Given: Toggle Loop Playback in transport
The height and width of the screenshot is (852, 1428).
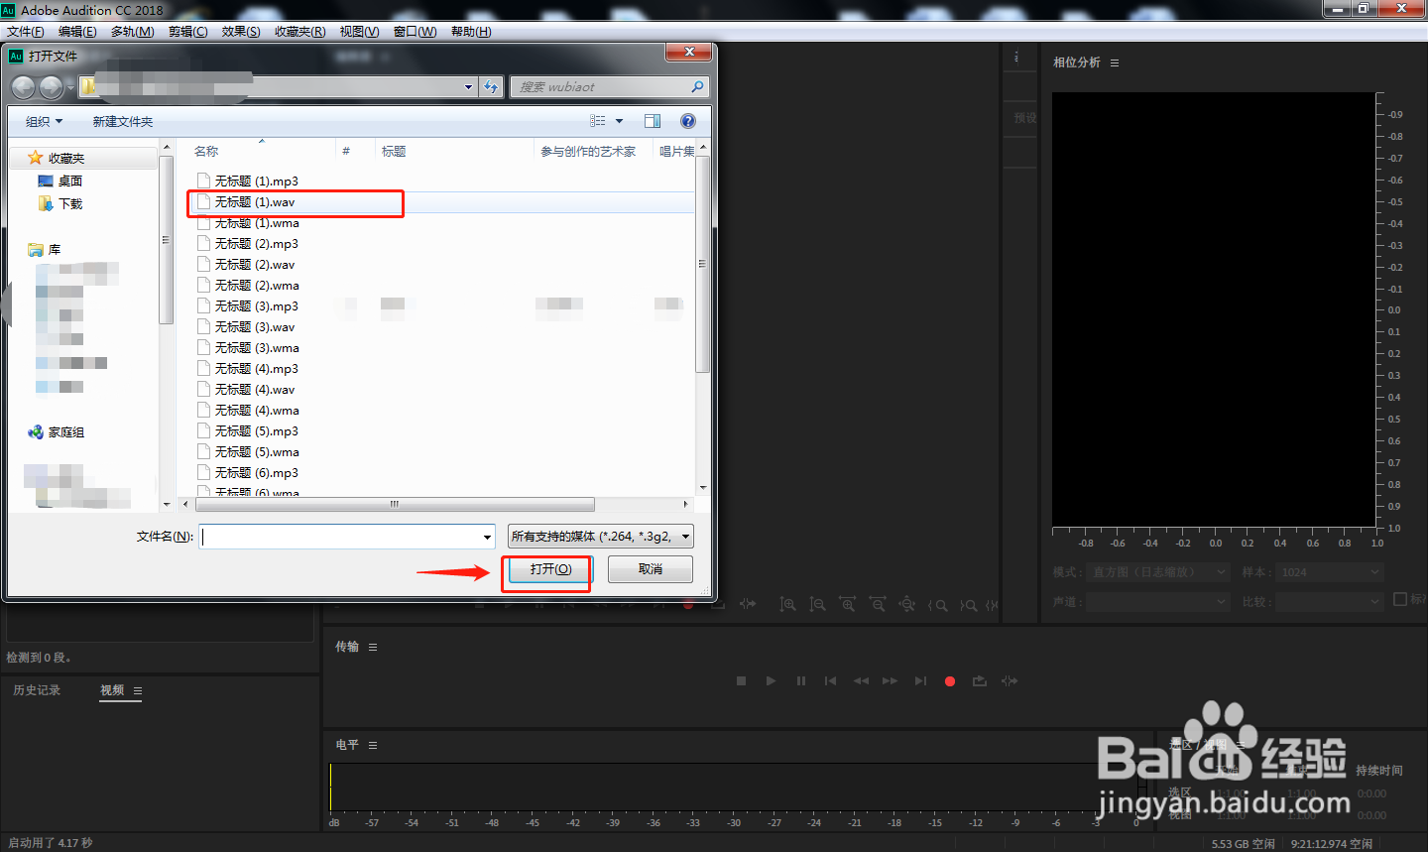Looking at the screenshot, I should (x=980, y=681).
